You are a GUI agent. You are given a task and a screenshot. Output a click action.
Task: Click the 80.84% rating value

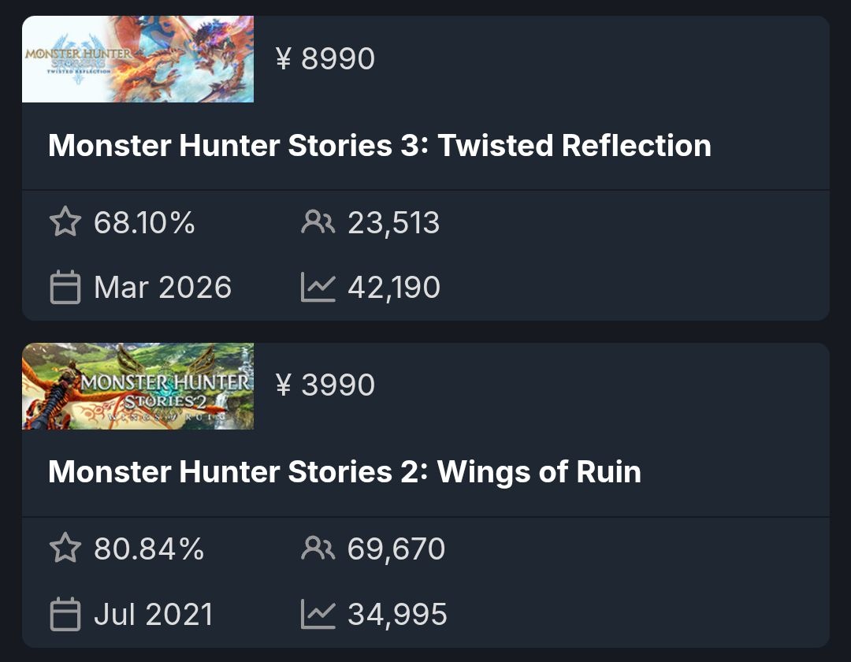[149, 549]
